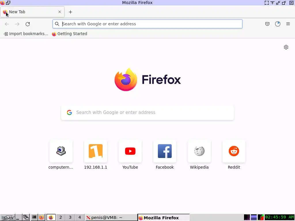Open the YouTube shortcut tile

tap(130, 151)
